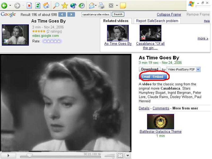Open the As Time Goes By result thumbnail

coord(15,35)
